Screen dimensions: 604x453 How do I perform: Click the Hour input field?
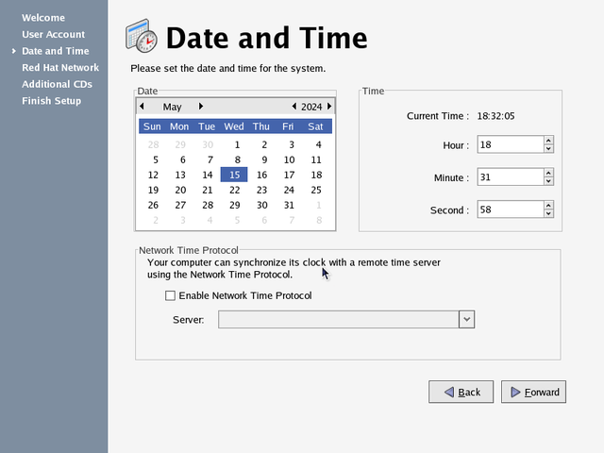point(511,144)
